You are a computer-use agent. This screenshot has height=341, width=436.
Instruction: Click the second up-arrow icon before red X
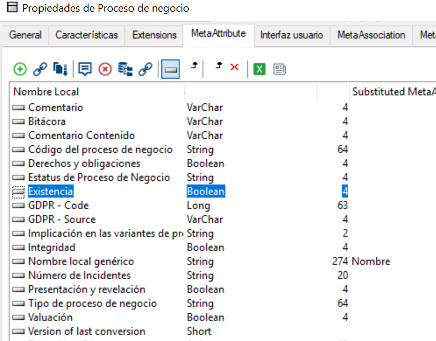click(219, 65)
